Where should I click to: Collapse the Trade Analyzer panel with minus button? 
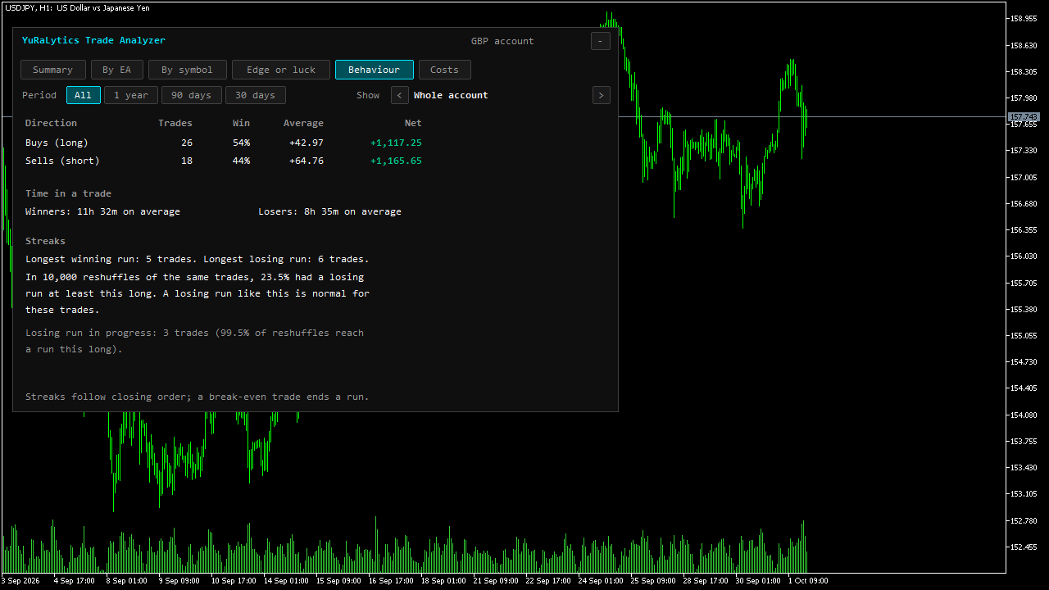[601, 41]
